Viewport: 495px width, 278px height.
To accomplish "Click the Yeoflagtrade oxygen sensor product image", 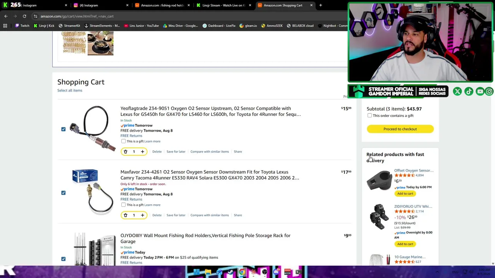I will click(92, 129).
